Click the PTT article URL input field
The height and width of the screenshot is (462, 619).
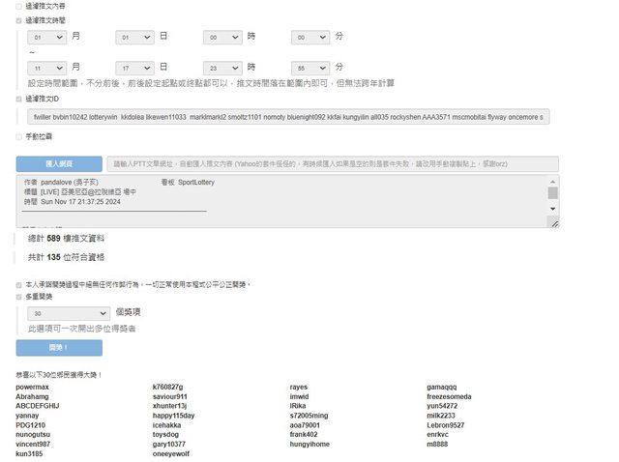[331, 163]
